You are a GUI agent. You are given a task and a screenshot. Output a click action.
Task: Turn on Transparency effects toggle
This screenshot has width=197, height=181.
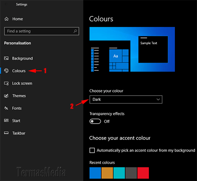tap(95, 121)
